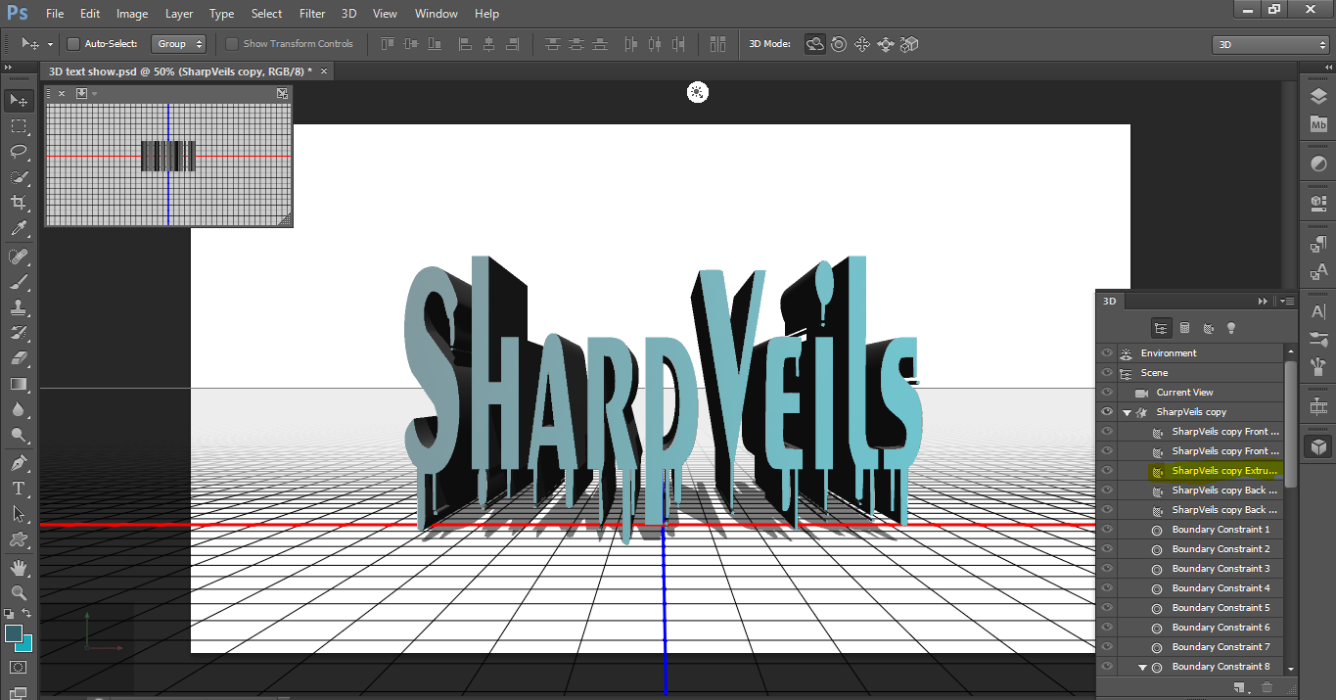Toggle visibility of Scene row
The width and height of the screenshot is (1336, 700).
(1107, 372)
